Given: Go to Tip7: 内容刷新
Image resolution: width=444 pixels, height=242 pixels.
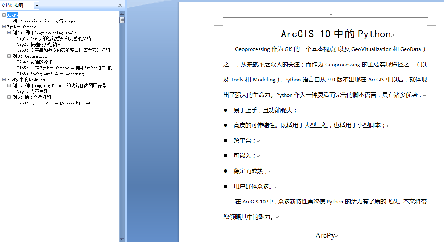Looking at the screenshot, I should pos(32,91).
